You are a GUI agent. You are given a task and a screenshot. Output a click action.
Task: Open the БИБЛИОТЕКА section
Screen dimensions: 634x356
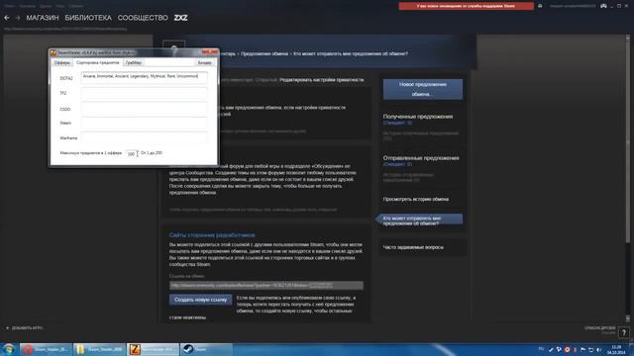(x=88, y=18)
